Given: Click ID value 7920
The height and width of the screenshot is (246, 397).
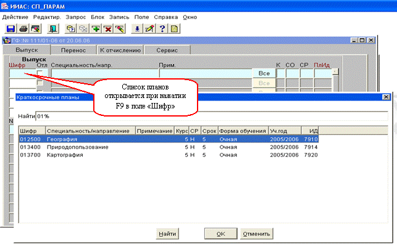Looking at the screenshot, I should (311, 155).
